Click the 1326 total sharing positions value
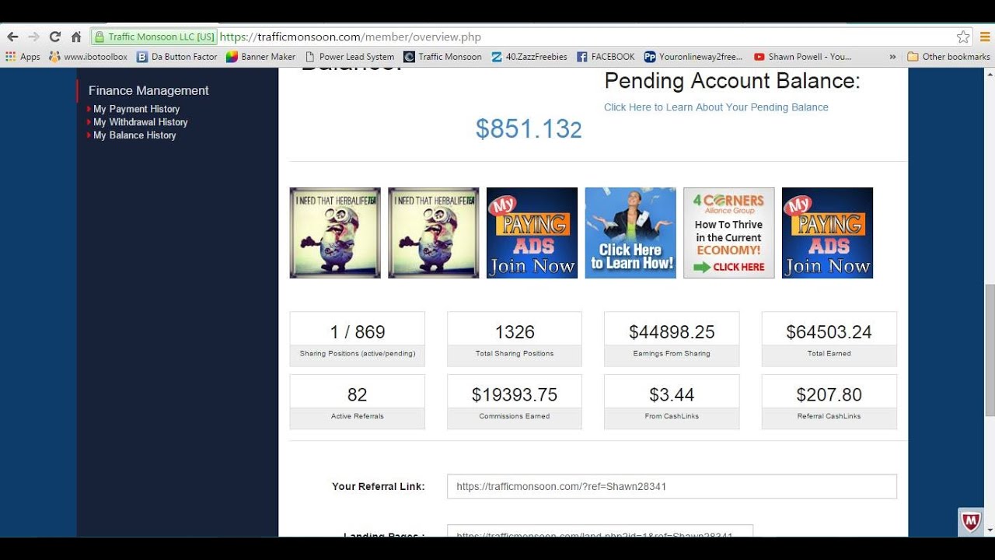Image resolution: width=995 pixels, height=560 pixels. (x=515, y=332)
